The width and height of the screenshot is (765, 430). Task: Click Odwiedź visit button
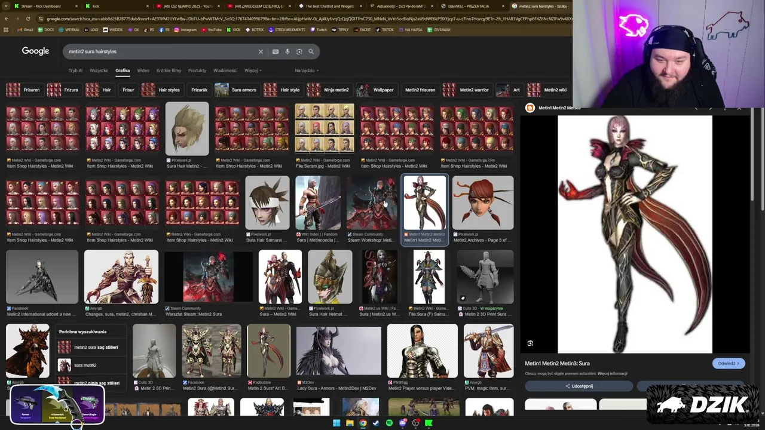(729, 363)
